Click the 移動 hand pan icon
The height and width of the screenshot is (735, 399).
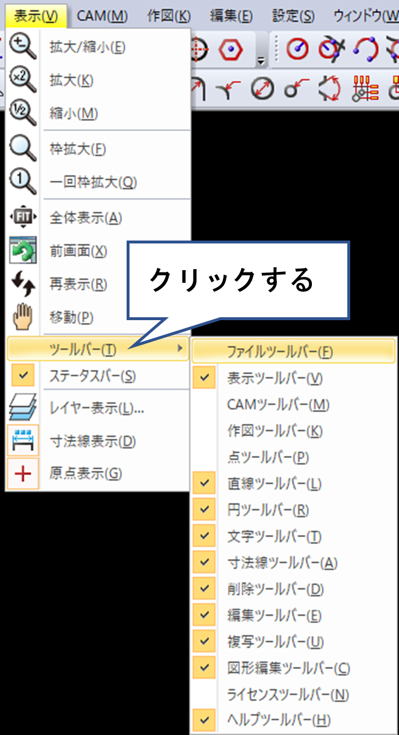coord(23,317)
